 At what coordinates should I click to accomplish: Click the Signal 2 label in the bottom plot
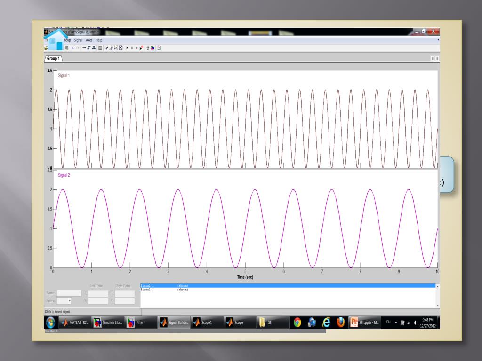tap(64, 175)
